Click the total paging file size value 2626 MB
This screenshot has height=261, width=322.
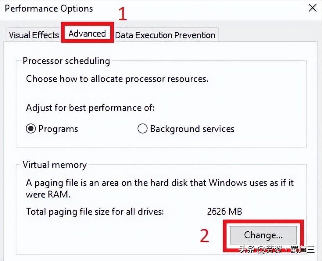(x=225, y=211)
